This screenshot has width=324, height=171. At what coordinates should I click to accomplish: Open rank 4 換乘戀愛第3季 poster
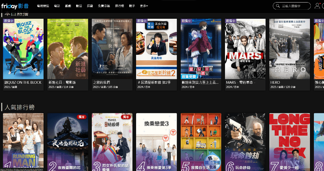click(157, 142)
